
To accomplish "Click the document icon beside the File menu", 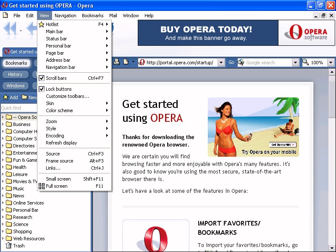I will 5,15.
